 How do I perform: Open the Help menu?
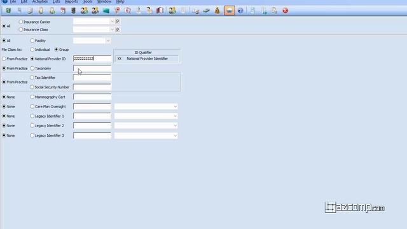(x=120, y=1)
